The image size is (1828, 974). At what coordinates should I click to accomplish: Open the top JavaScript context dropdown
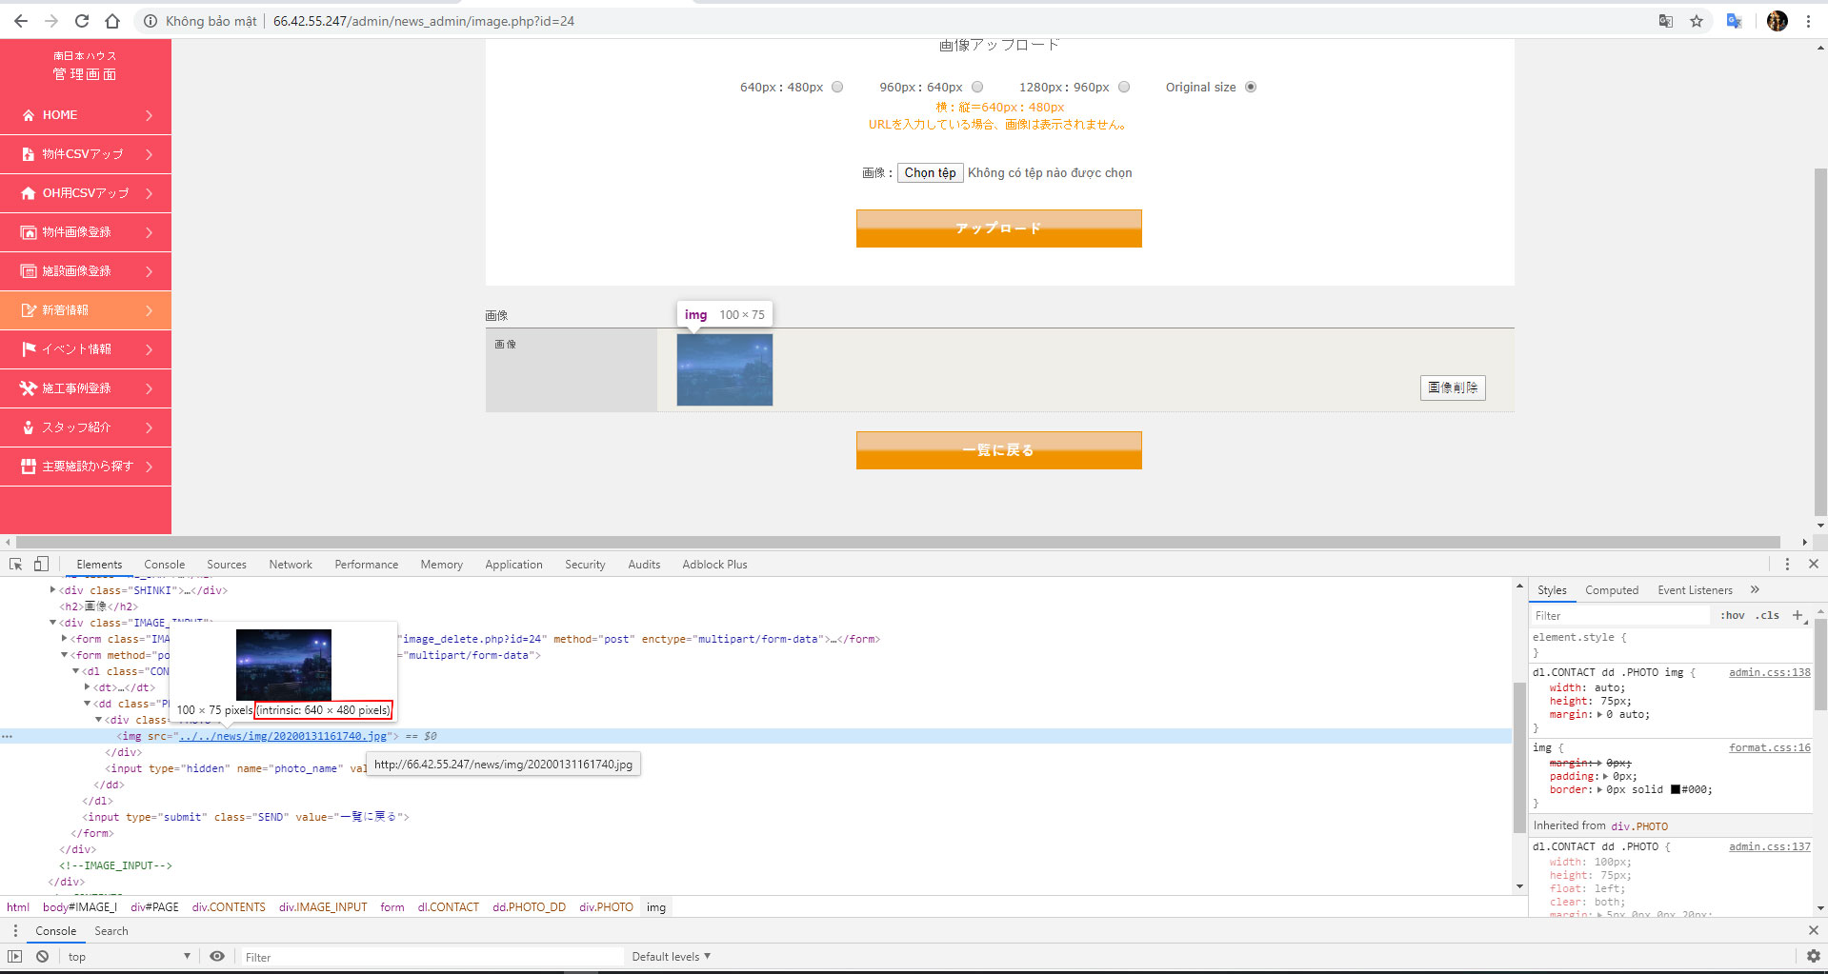[129, 957]
